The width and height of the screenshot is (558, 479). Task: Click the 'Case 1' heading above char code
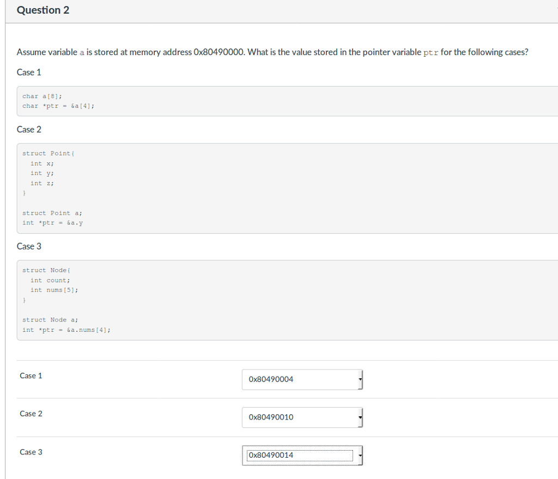(x=29, y=72)
